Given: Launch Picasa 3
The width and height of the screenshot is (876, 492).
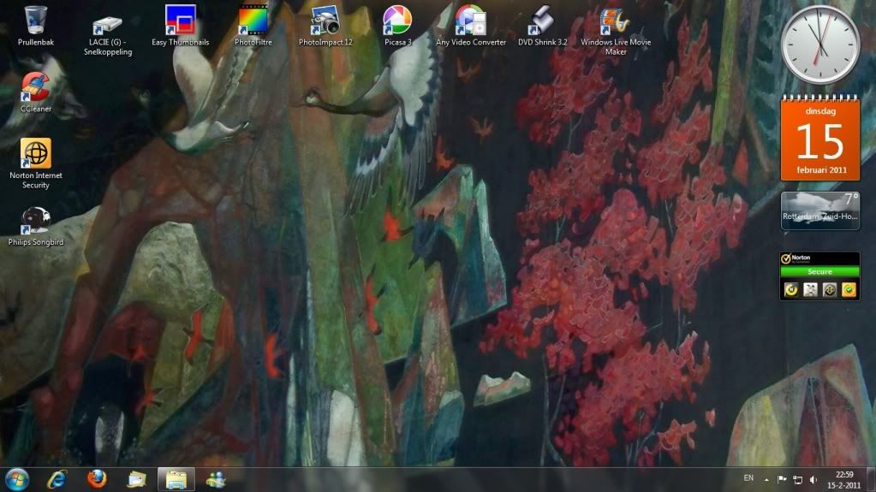Looking at the screenshot, I should 398,26.
